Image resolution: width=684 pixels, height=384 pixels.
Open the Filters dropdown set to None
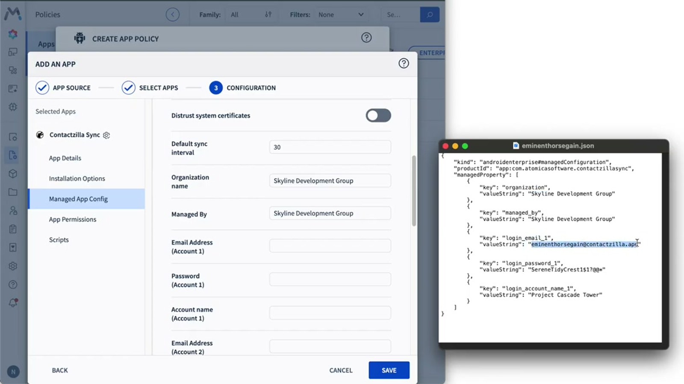pos(341,15)
